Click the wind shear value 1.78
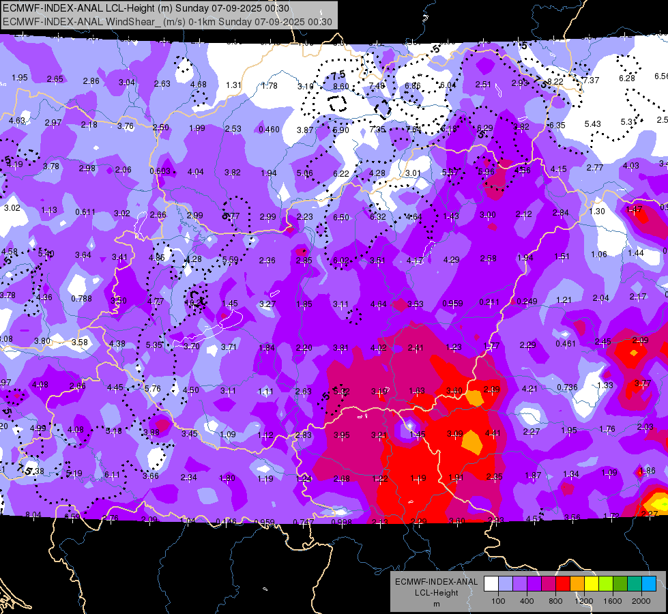Viewport: 668px width, 614px height. tap(270, 86)
